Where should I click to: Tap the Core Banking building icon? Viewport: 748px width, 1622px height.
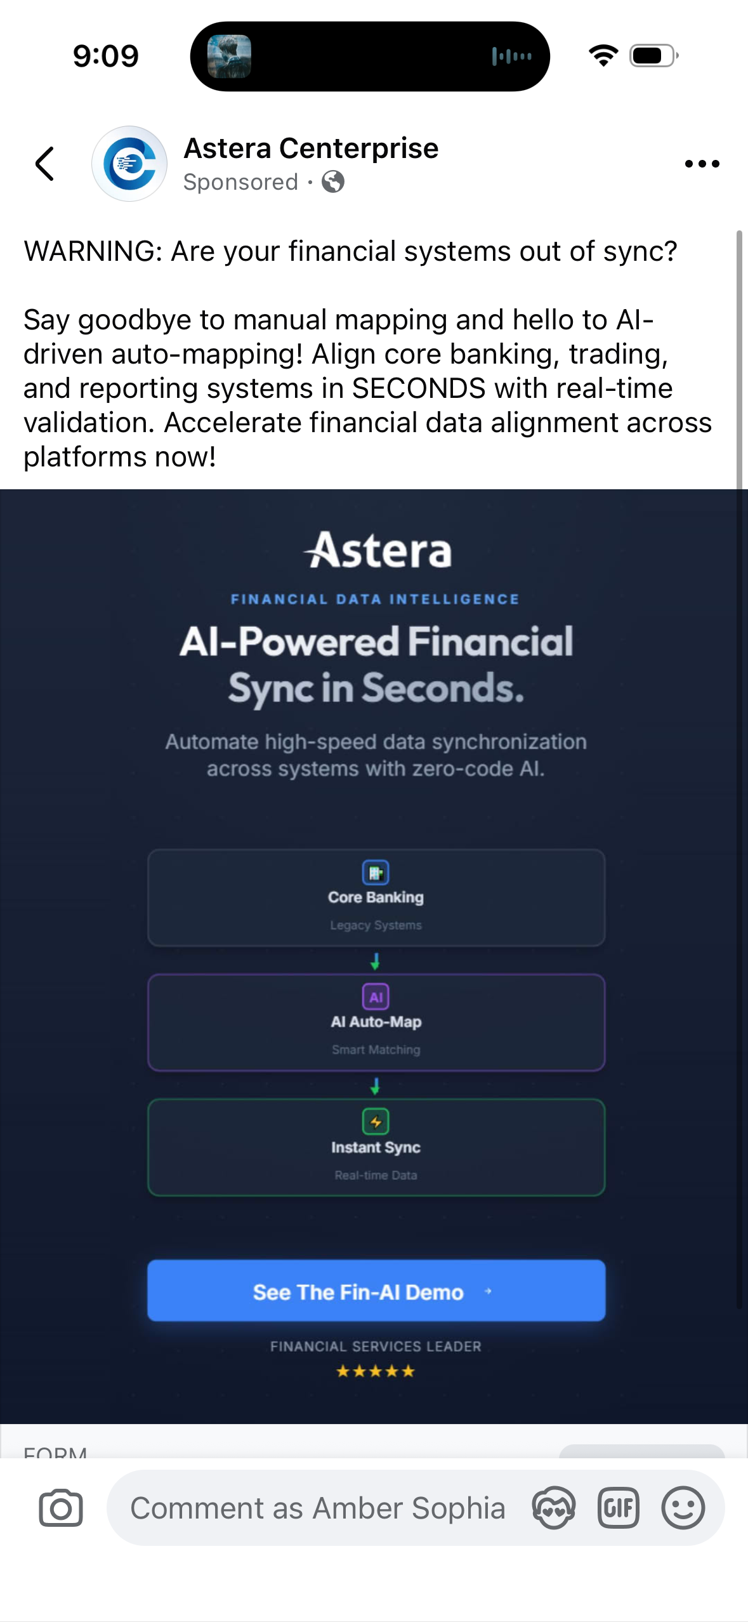(376, 873)
